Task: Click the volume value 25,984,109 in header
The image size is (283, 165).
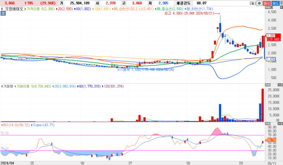Action: point(79,3)
